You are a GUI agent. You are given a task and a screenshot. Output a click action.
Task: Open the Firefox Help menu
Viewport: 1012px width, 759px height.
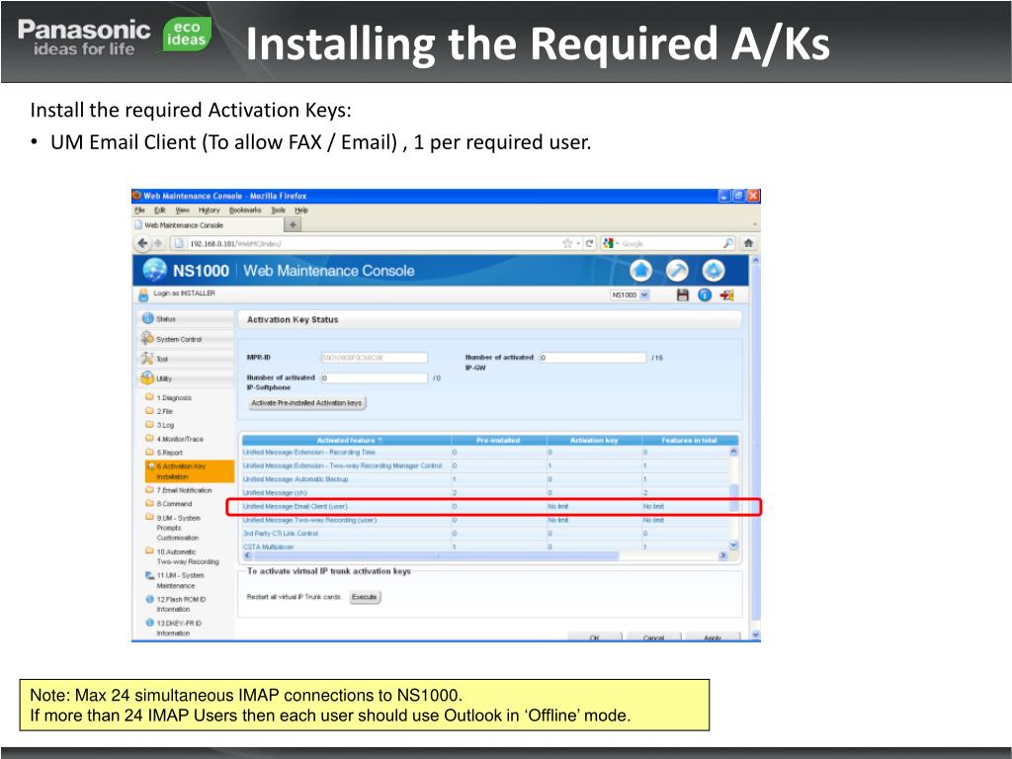301,210
